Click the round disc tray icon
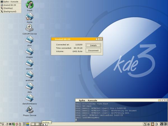This screenshot has width=168, height=126. pyautogui.click(x=156, y=124)
